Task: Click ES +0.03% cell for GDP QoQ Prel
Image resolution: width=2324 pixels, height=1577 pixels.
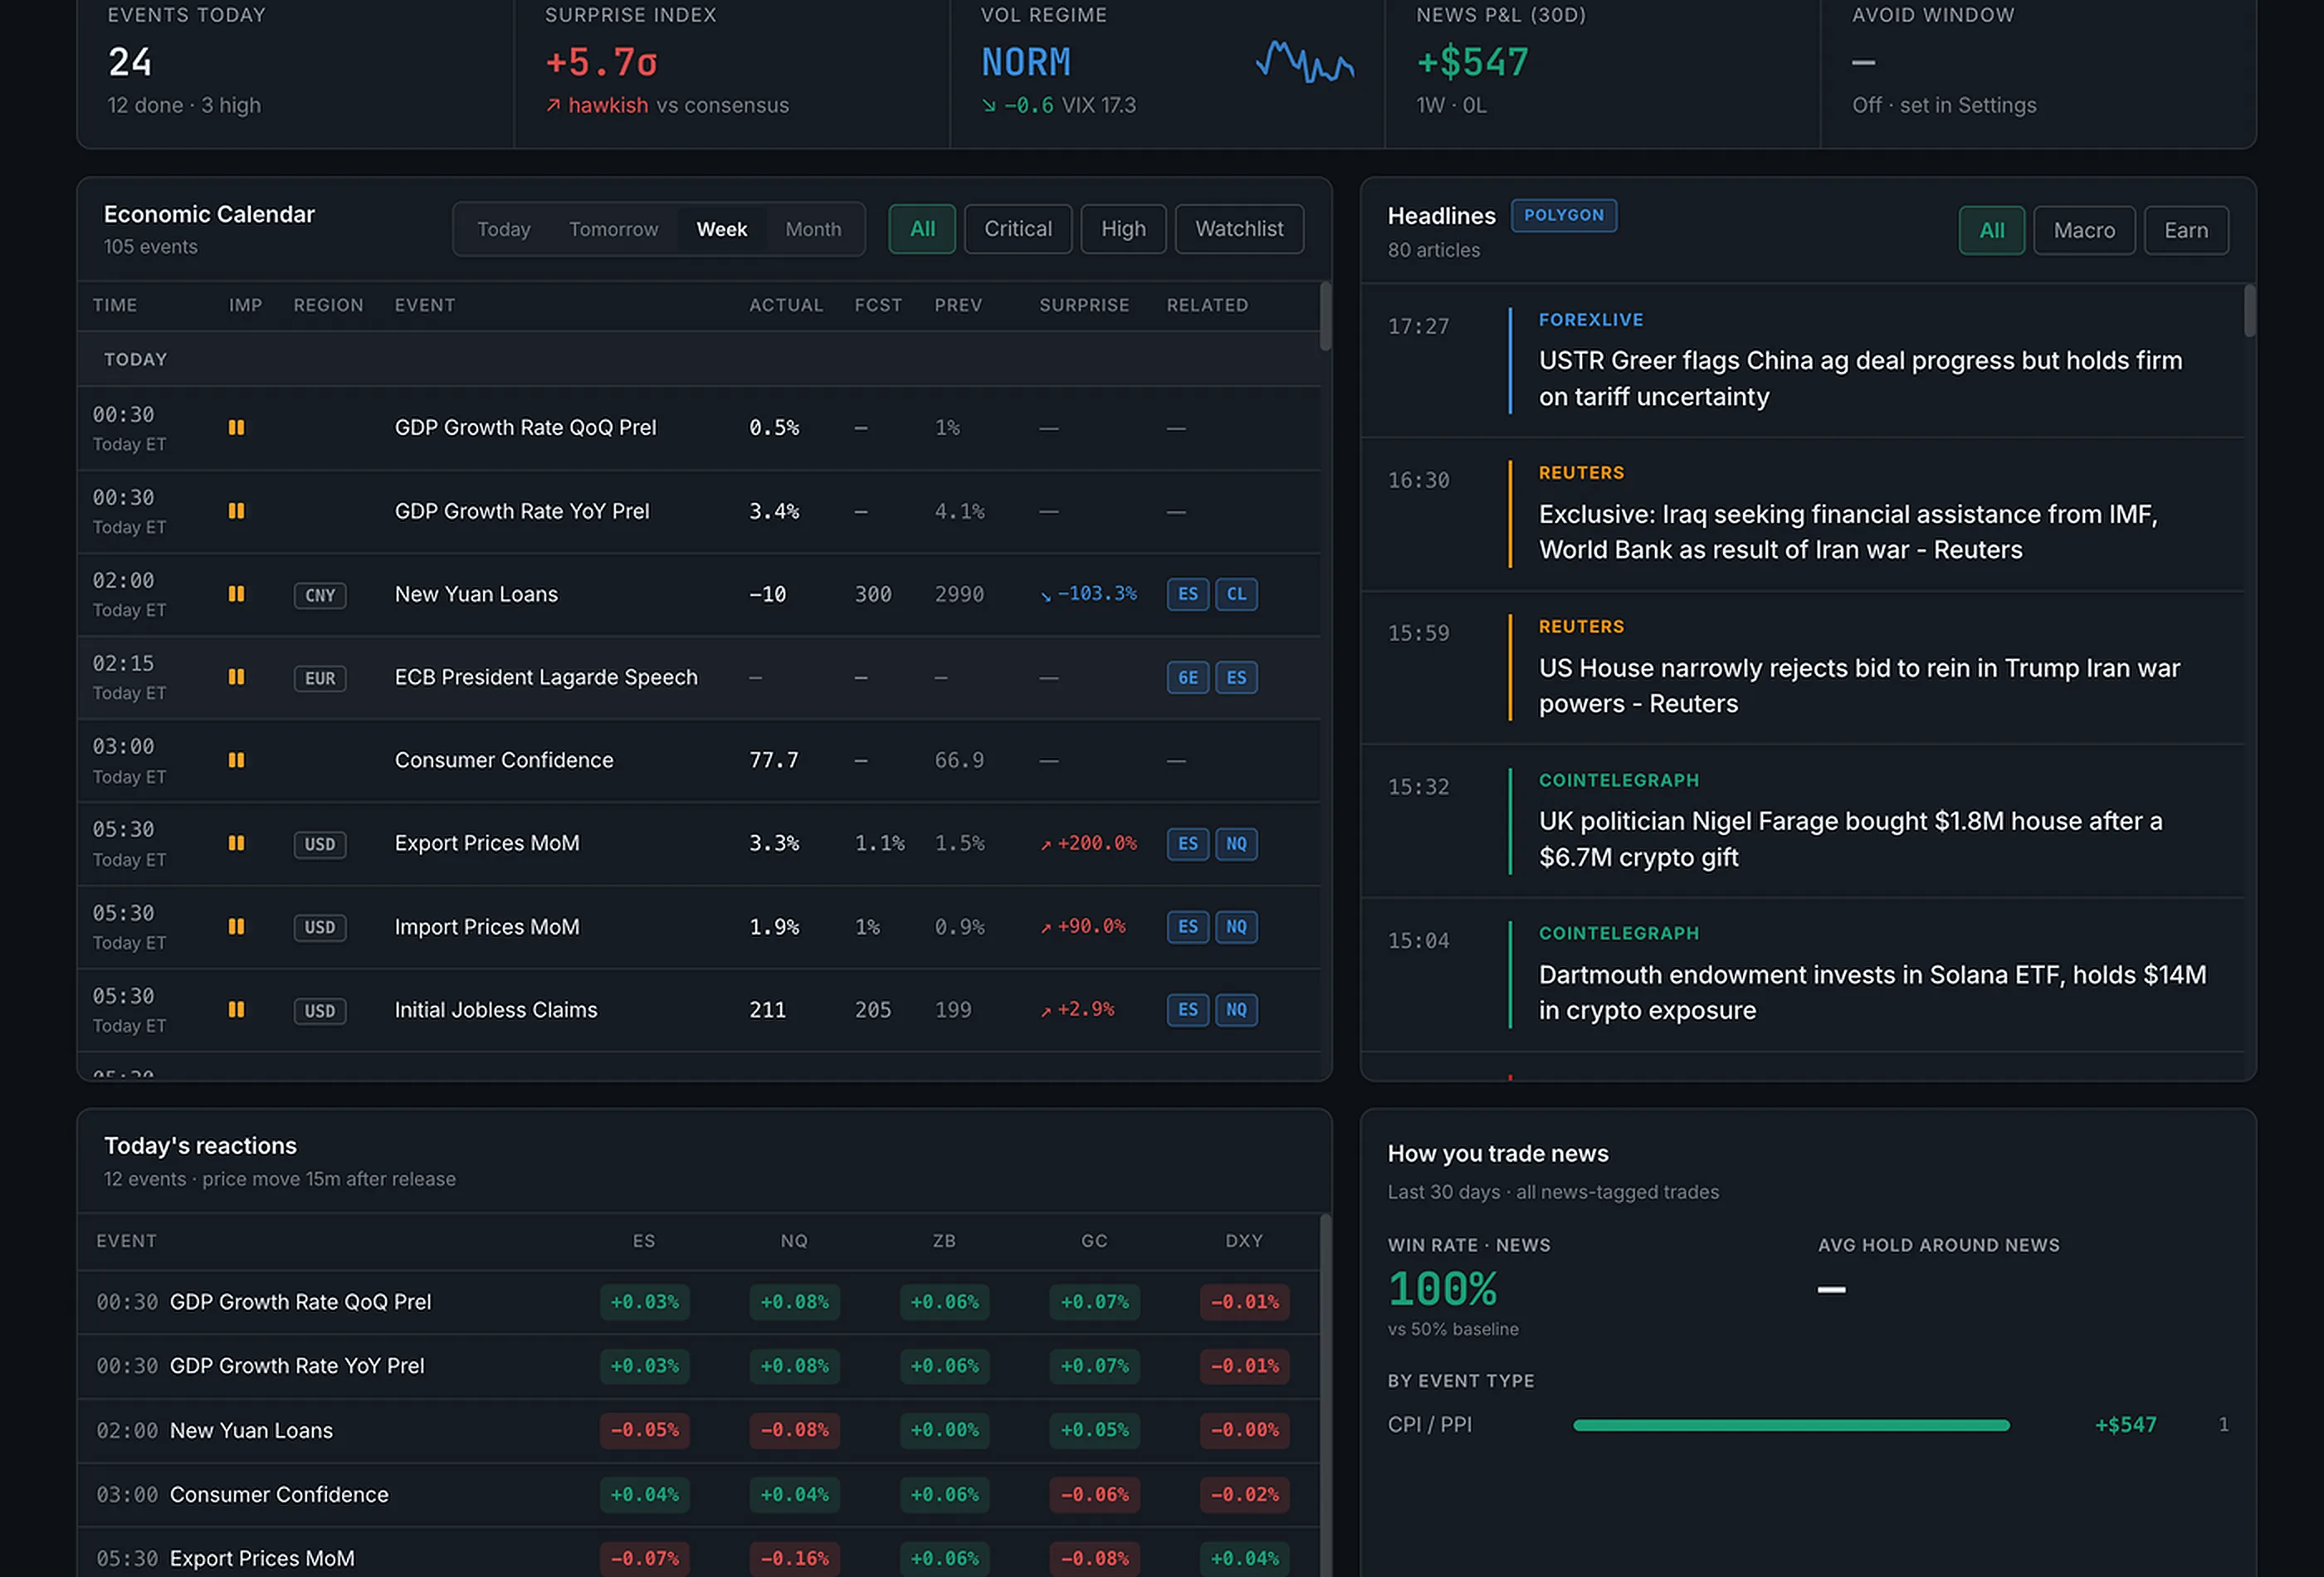Action: point(644,1302)
